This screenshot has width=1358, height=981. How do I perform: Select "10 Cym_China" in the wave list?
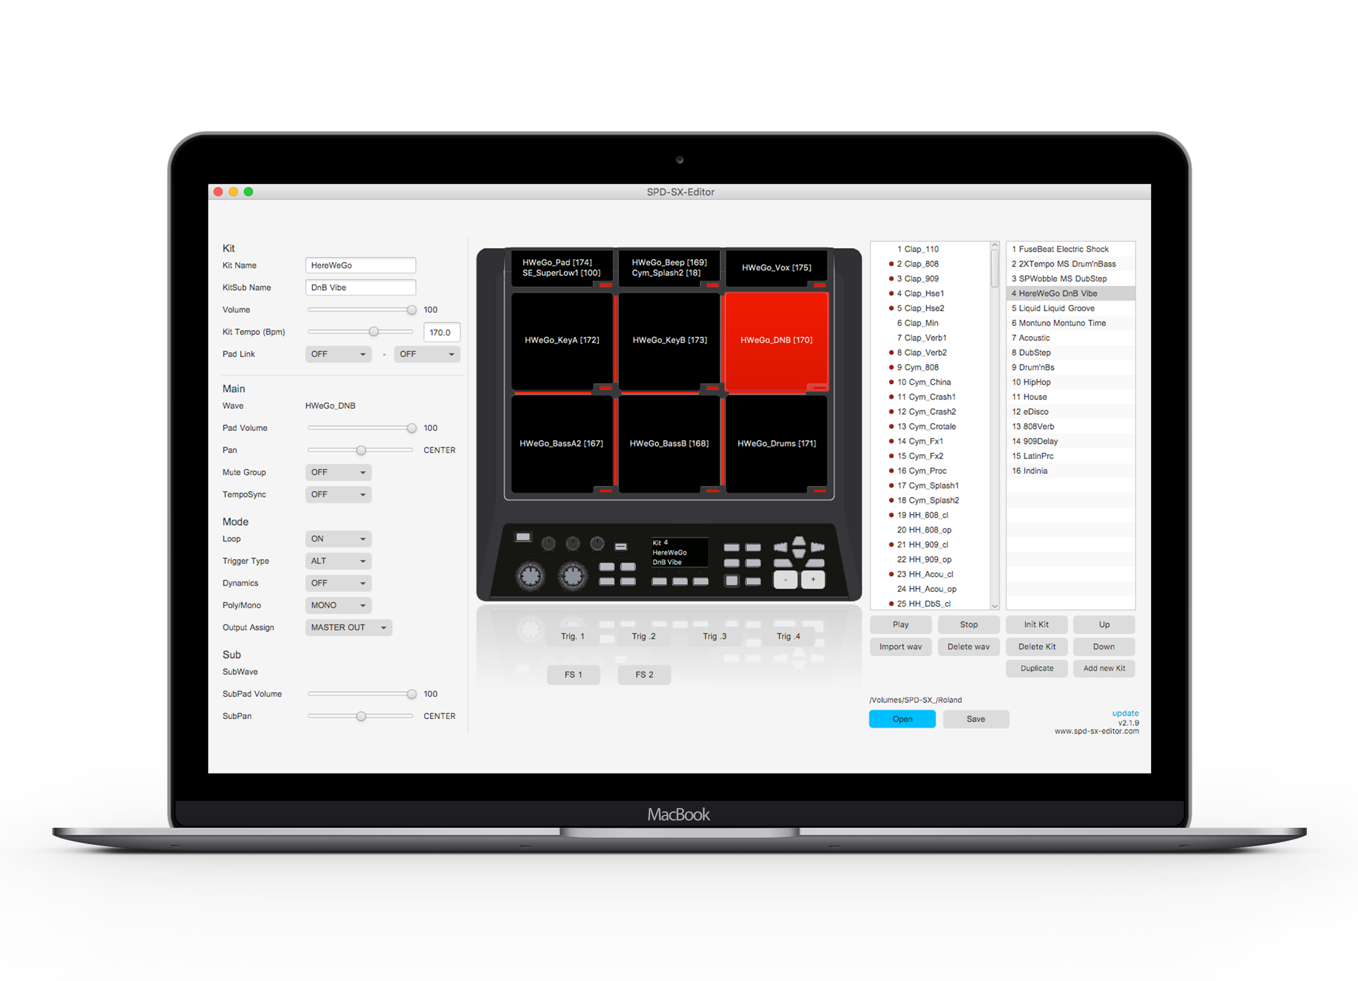pos(930,382)
